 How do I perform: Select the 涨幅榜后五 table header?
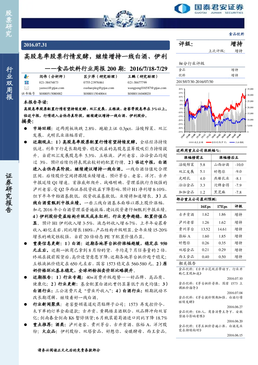coord(228,158)
